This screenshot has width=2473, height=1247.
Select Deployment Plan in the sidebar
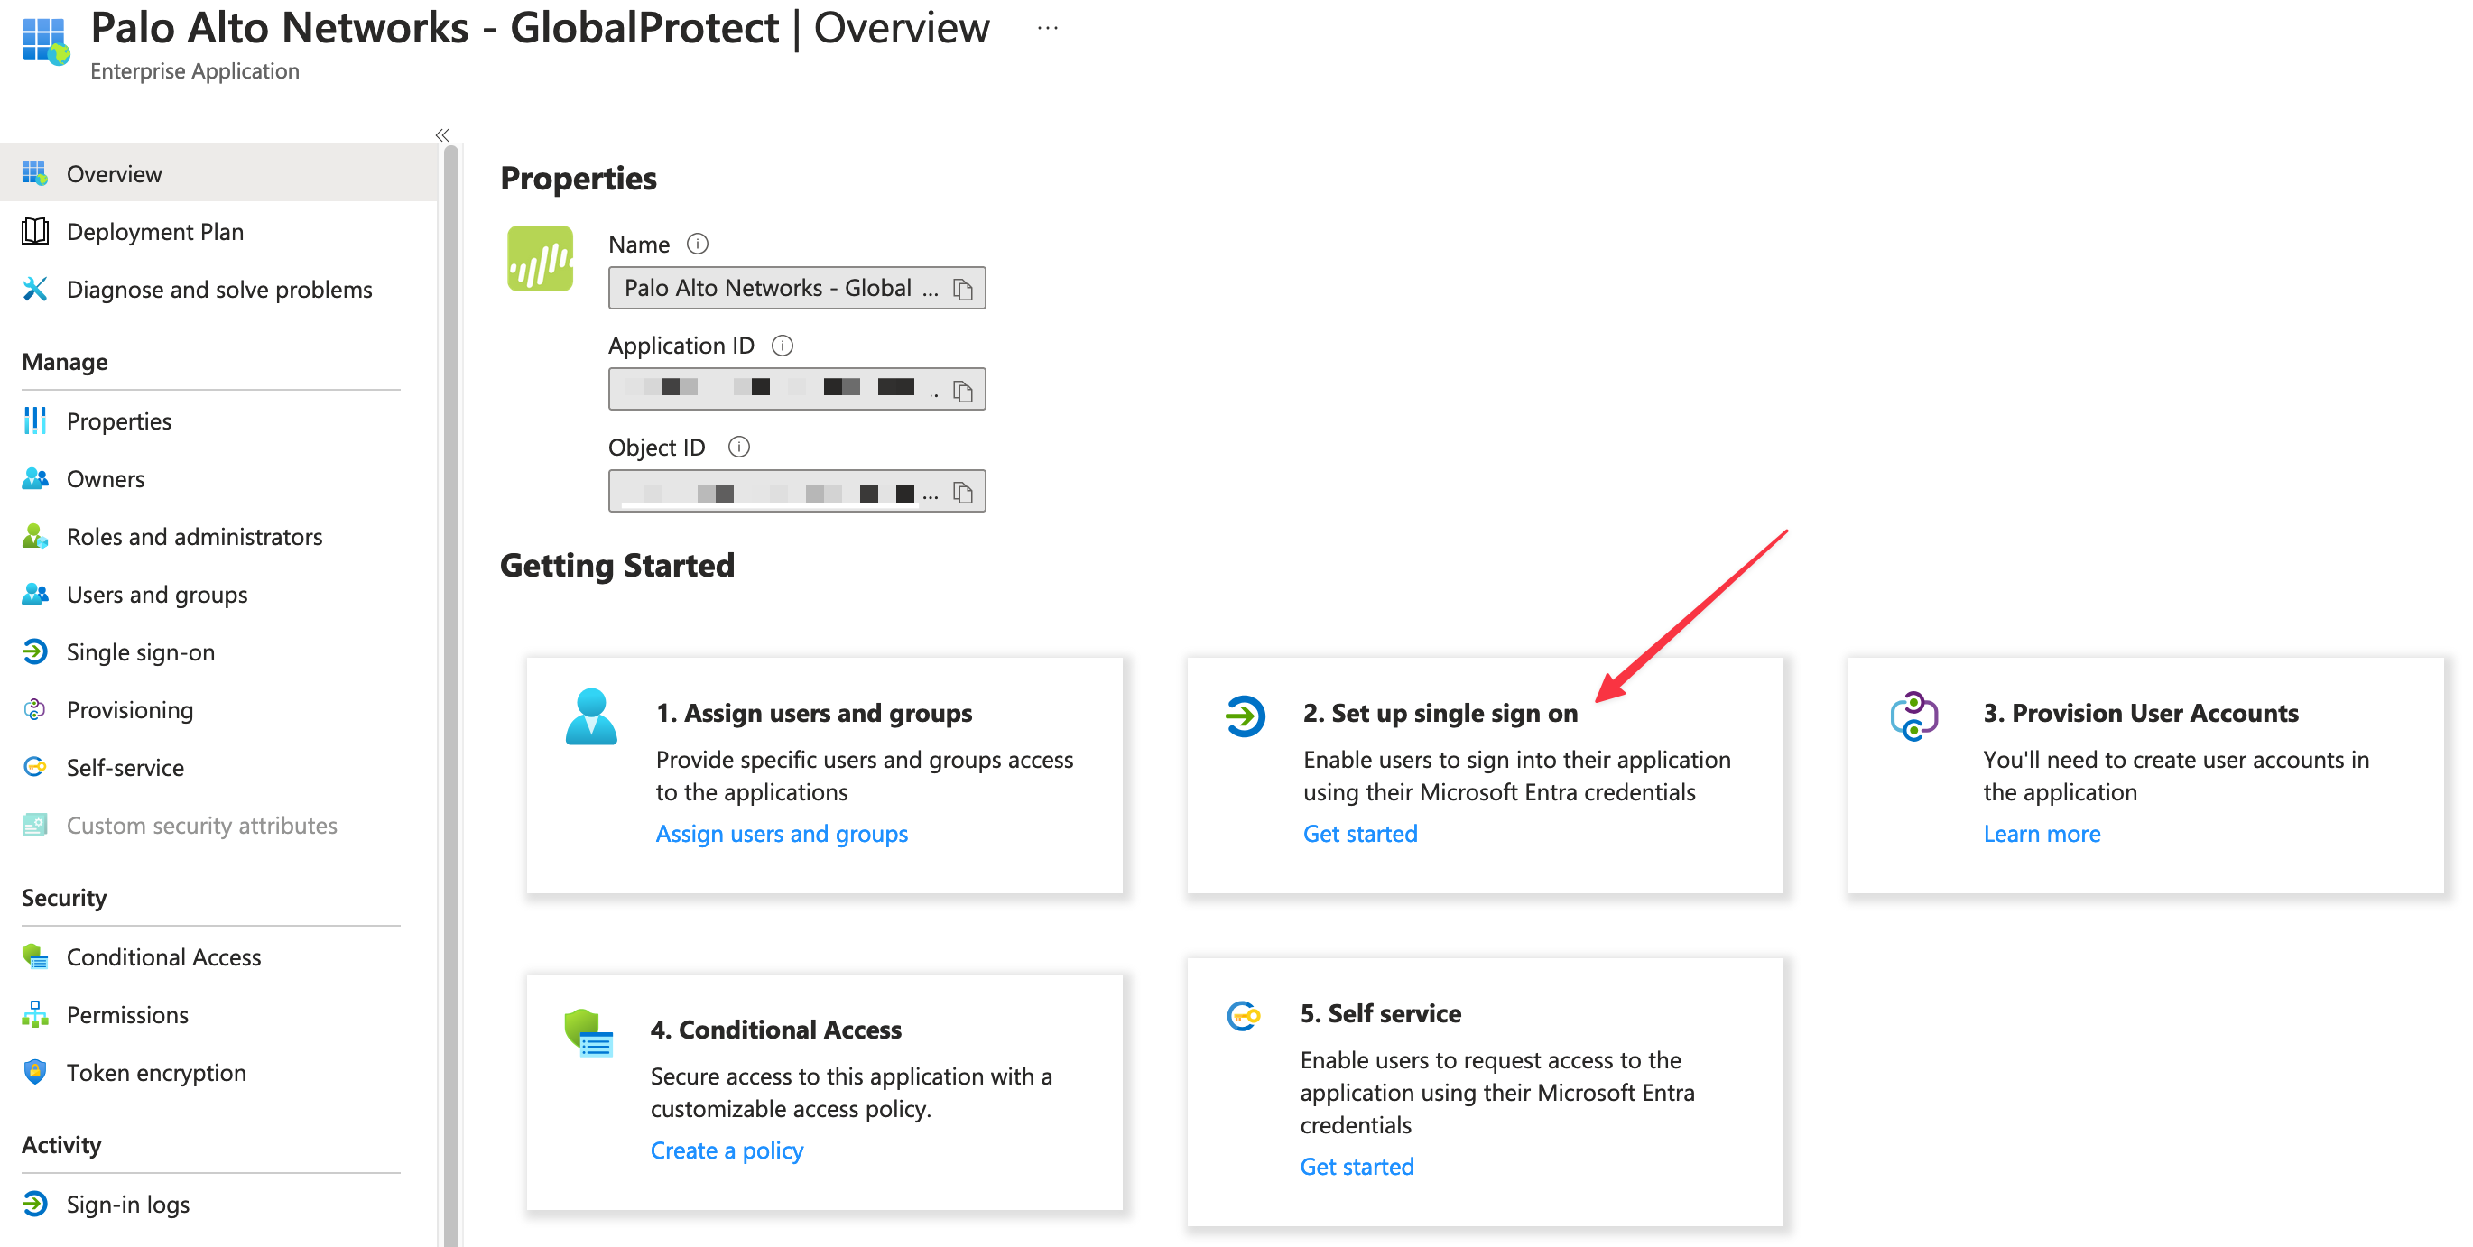tap(154, 230)
